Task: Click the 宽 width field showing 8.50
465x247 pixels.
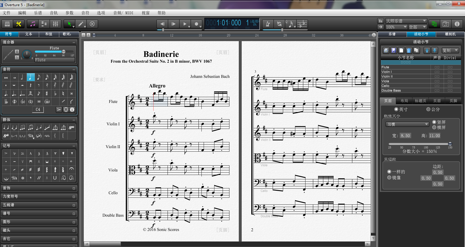Action: [405, 136]
